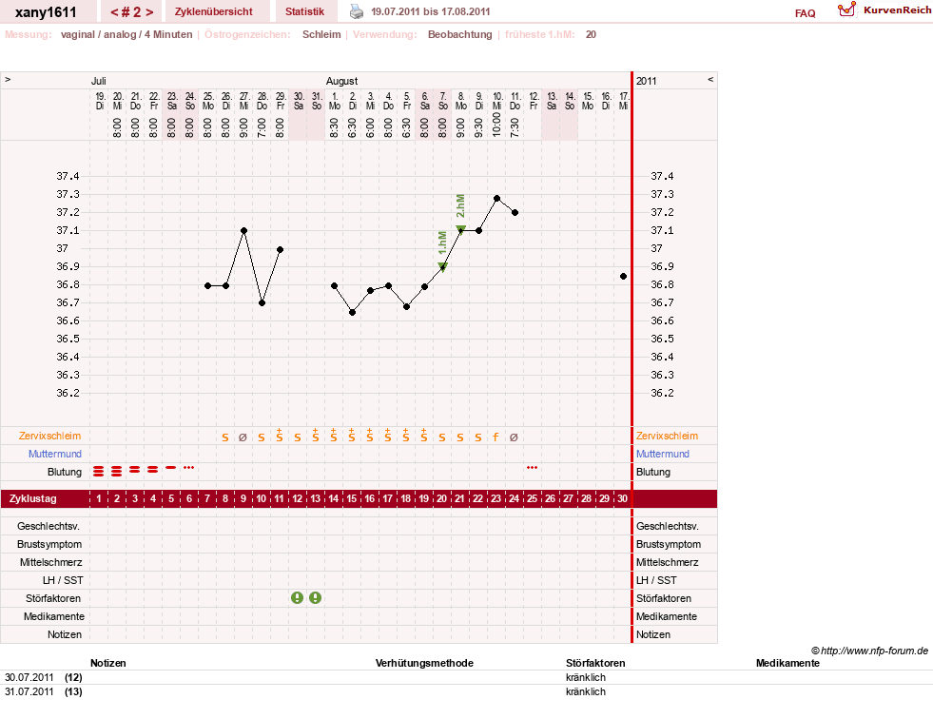The image size is (933, 719).
Task: Click the 2011 year label
Action: tap(646, 81)
